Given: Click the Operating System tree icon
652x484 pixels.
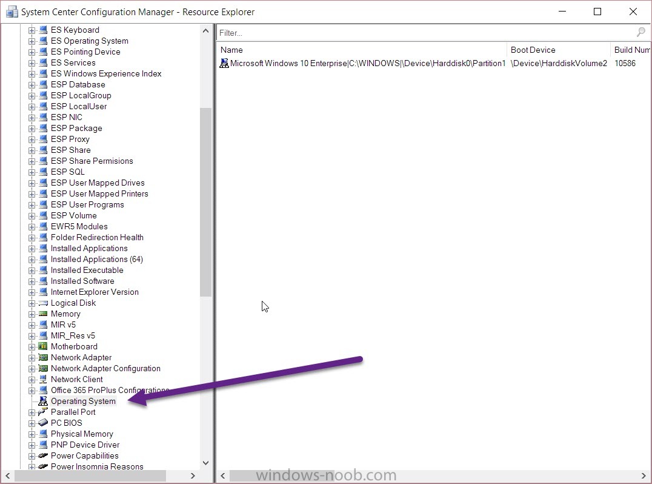Looking at the screenshot, I should 43,401.
